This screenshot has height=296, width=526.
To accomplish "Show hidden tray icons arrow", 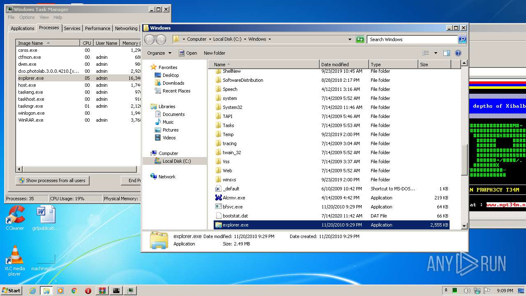I will point(446,291).
